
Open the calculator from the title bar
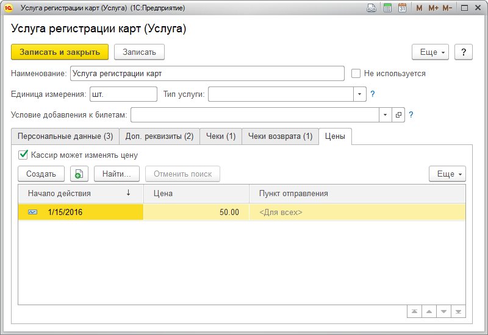coord(387,9)
